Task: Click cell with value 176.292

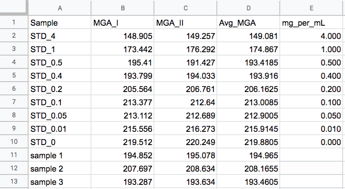Action: [x=185, y=49]
